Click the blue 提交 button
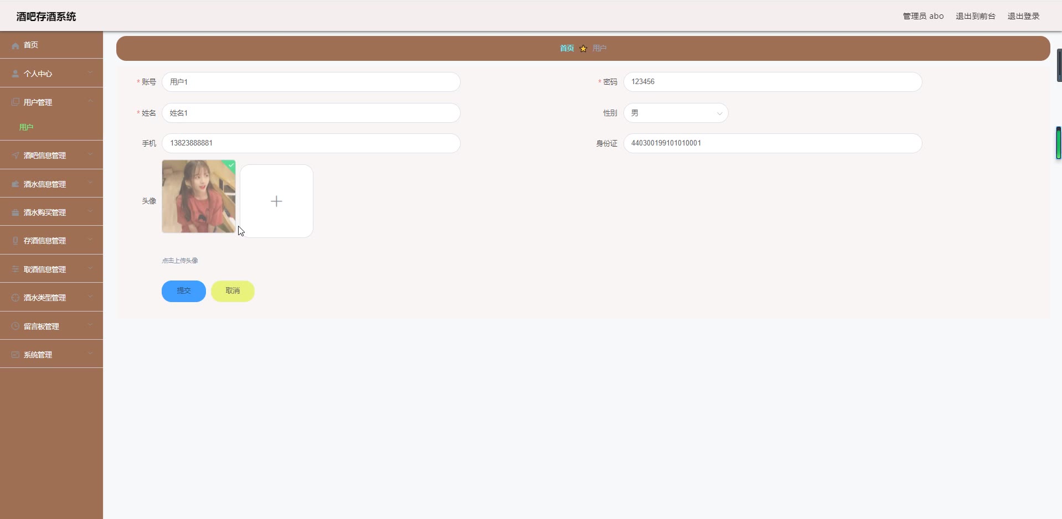 [x=184, y=291]
